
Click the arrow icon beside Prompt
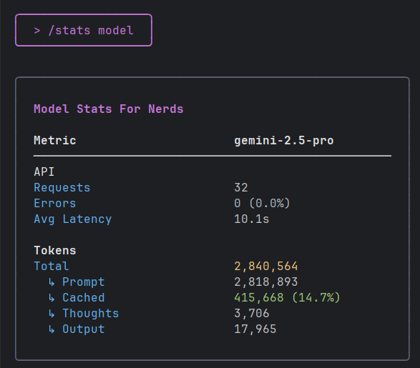[52, 282]
